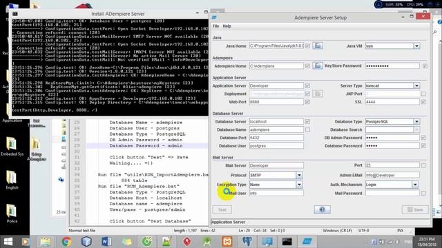Launch Google Chrome from the taskbar
Viewport: 442px width, 248px height.
click(66, 242)
